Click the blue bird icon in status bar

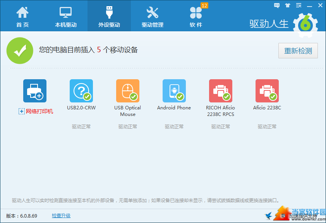click(x=269, y=216)
